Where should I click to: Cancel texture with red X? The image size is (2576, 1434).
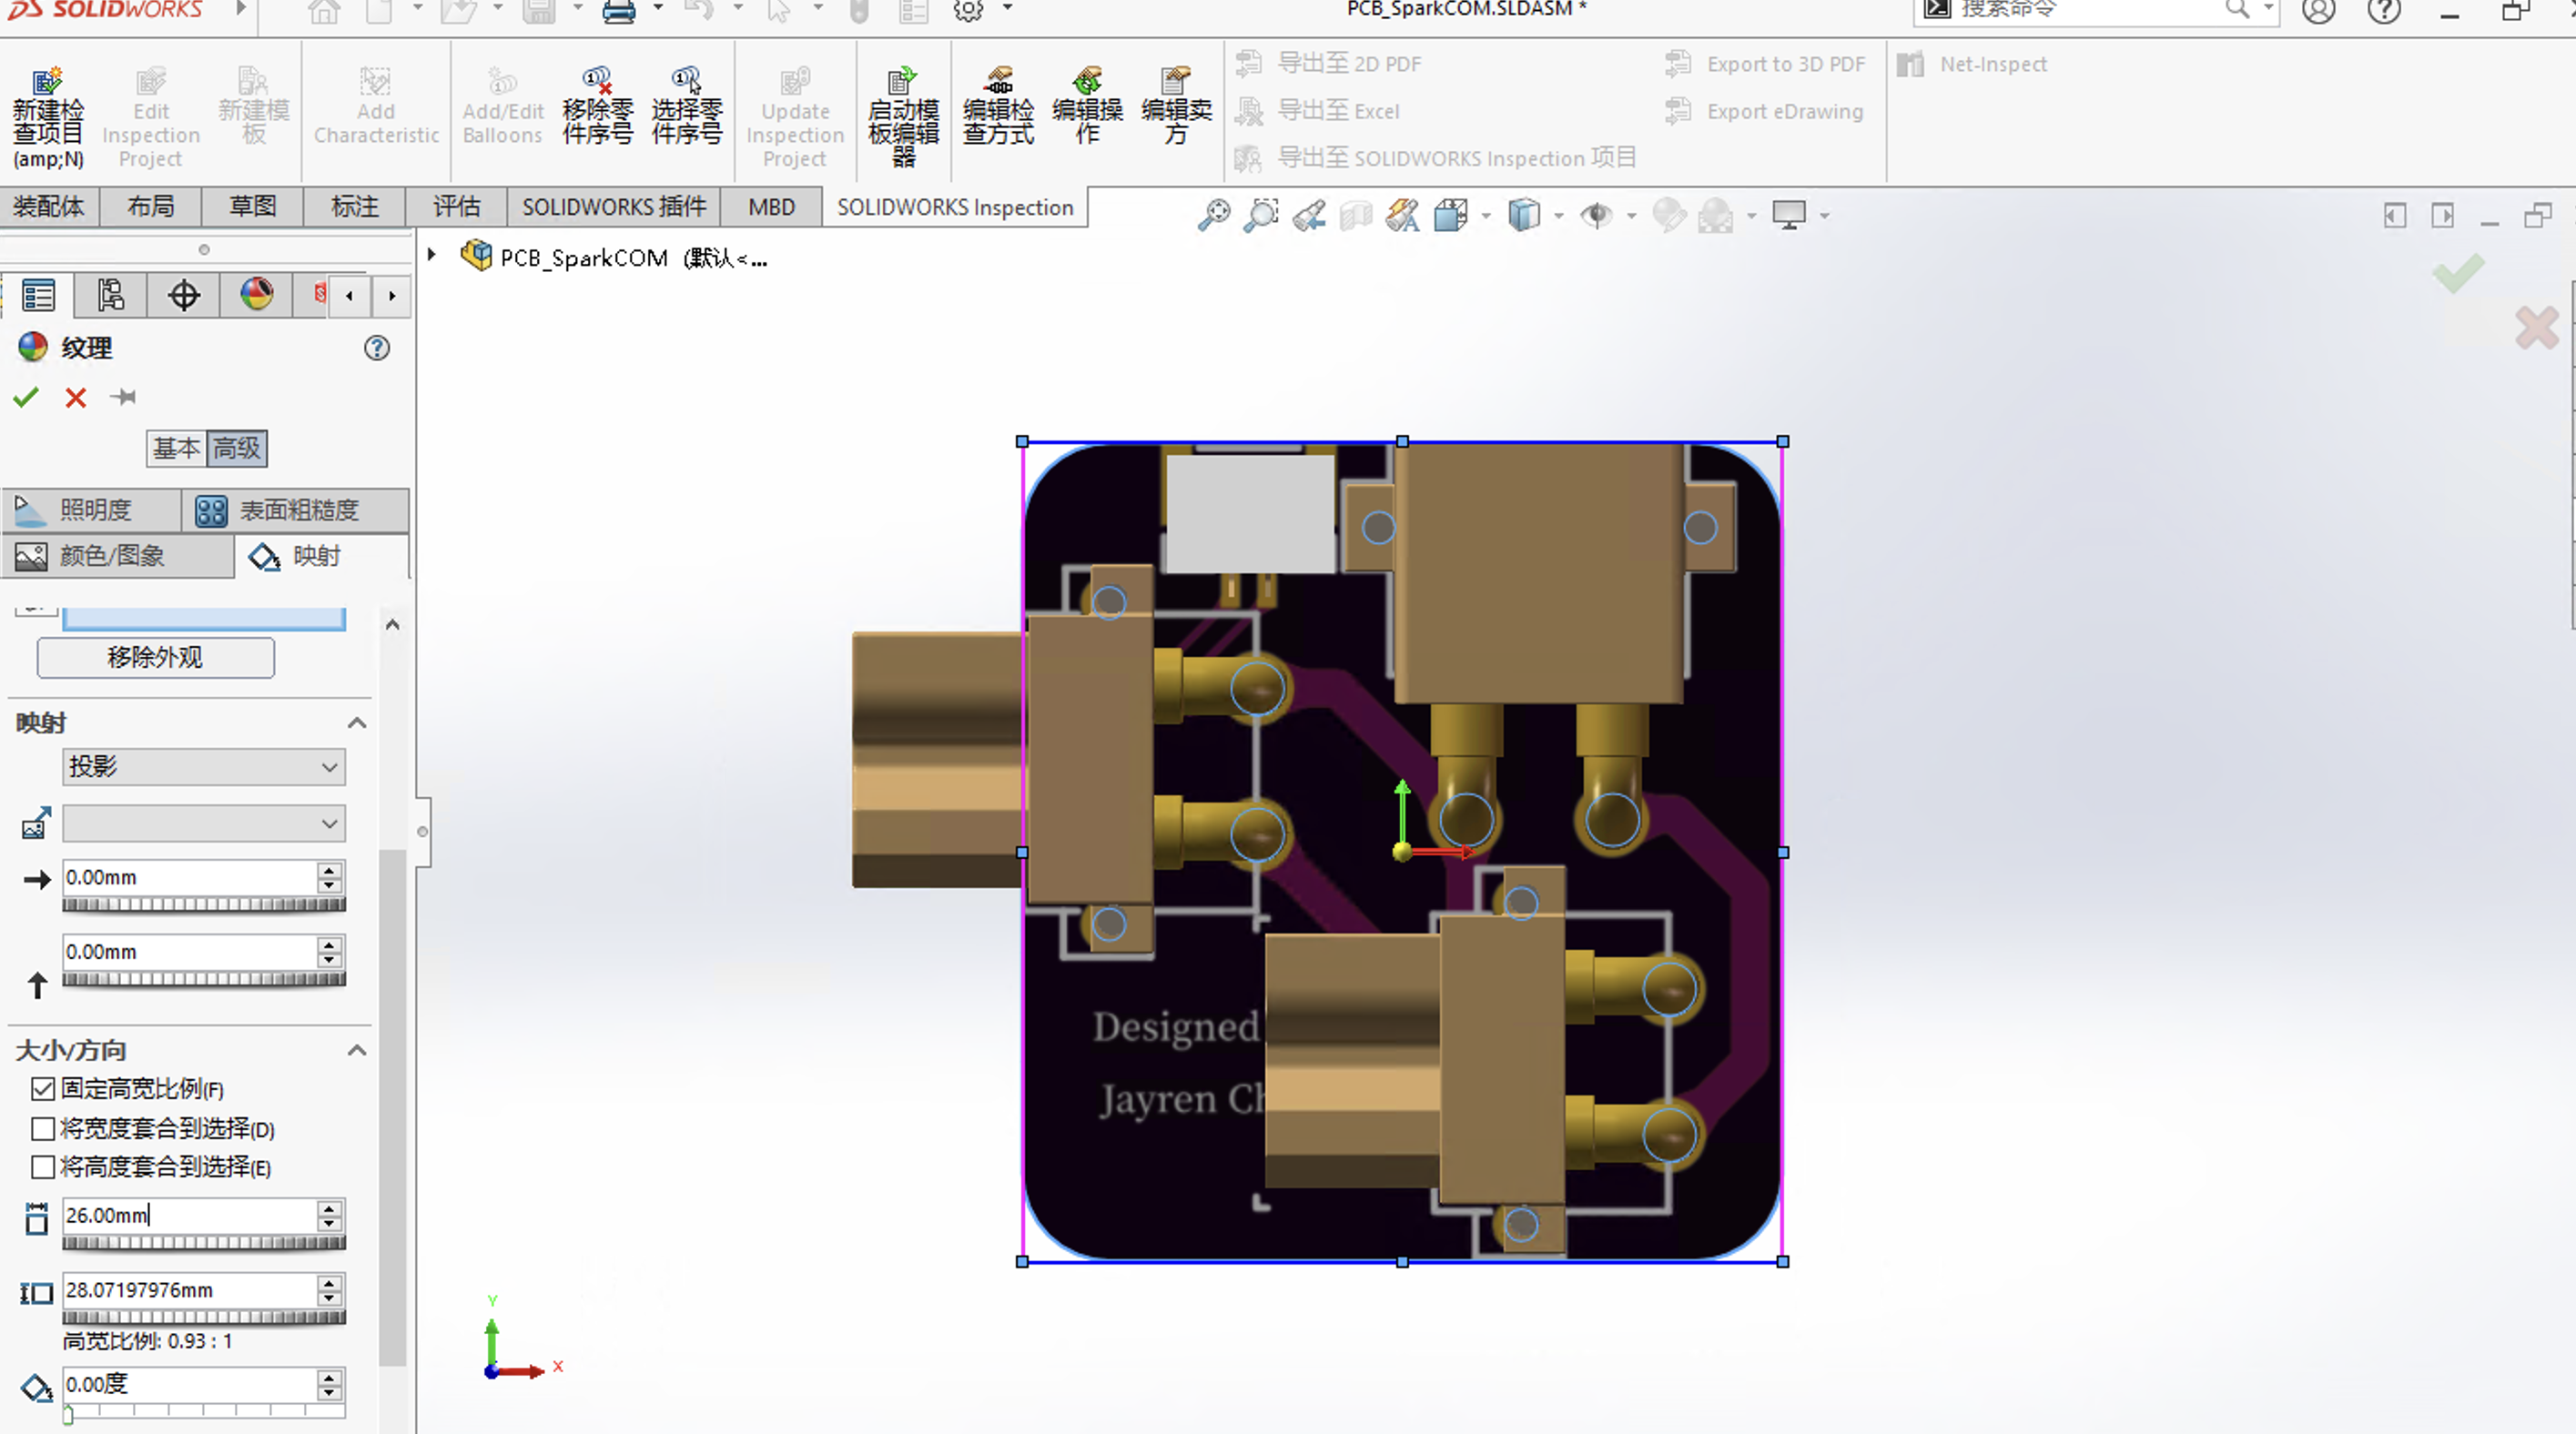(x=76, y=398)
